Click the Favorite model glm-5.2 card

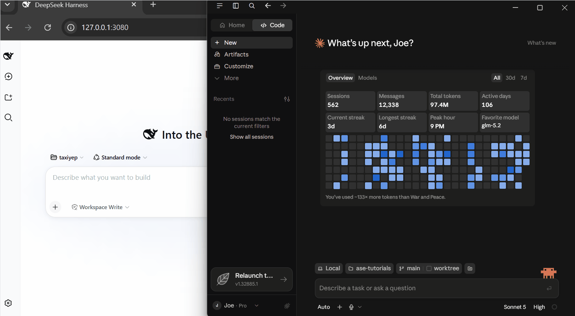point(504,122)
